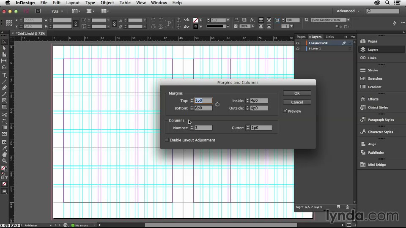The image size is (406, 228).
Task: Select the Type tool in toolbox
Action: pyautogui.click(x=4, y=75)
